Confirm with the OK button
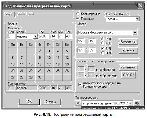 point(30,102)
